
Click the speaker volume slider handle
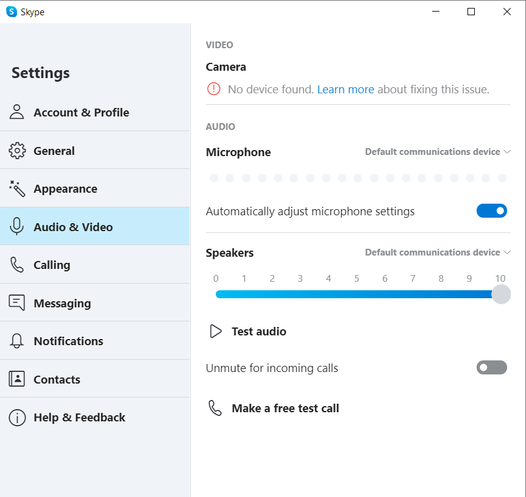(500, 295)
